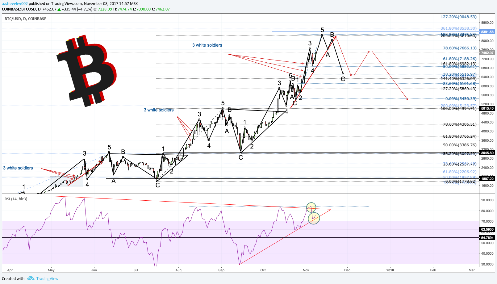Click the 361.80%(8538.30) Fibonacci label

(458, 28)
